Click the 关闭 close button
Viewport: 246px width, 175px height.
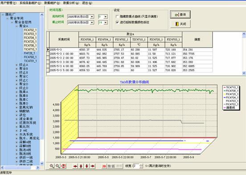pos(180,24)
